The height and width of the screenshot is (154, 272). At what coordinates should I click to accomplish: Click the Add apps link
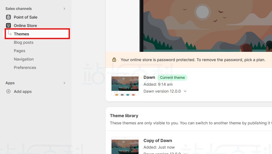23,91
